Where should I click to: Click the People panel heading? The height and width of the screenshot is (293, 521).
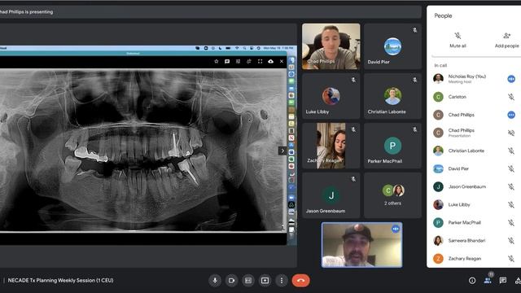click(x=443, y=15)
